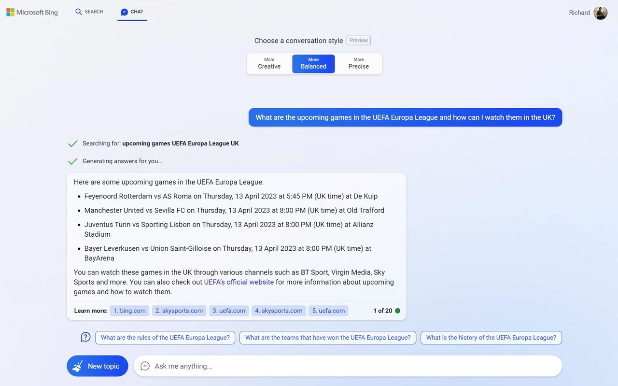
Task: Ask about history of UEFA Europa League
Action: coord(491,338)
